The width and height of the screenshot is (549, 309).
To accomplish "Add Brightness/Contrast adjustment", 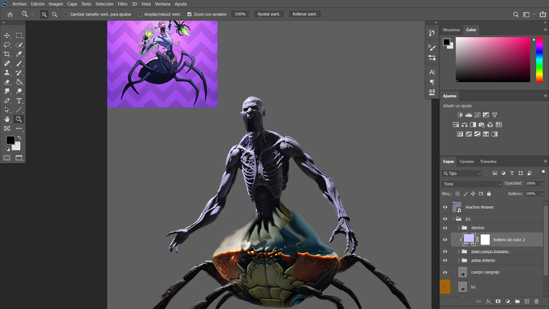I will (460, 115).
